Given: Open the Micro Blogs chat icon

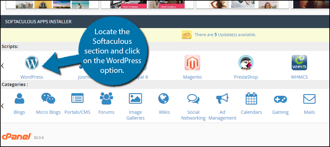Looking at the screenshot, I should [48, 99].
